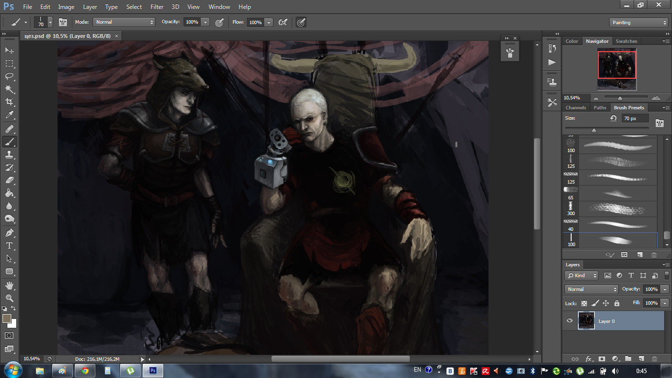Choose the Clone Stamp tool
The image size is (672, 378).
(x=9, y=155)
